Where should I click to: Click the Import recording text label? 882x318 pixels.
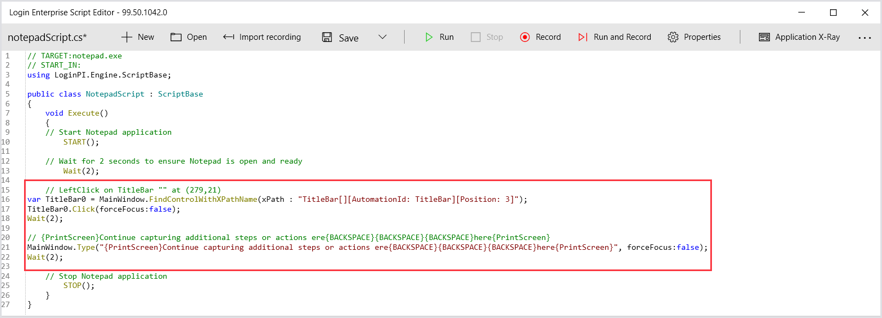click(270, 37)
